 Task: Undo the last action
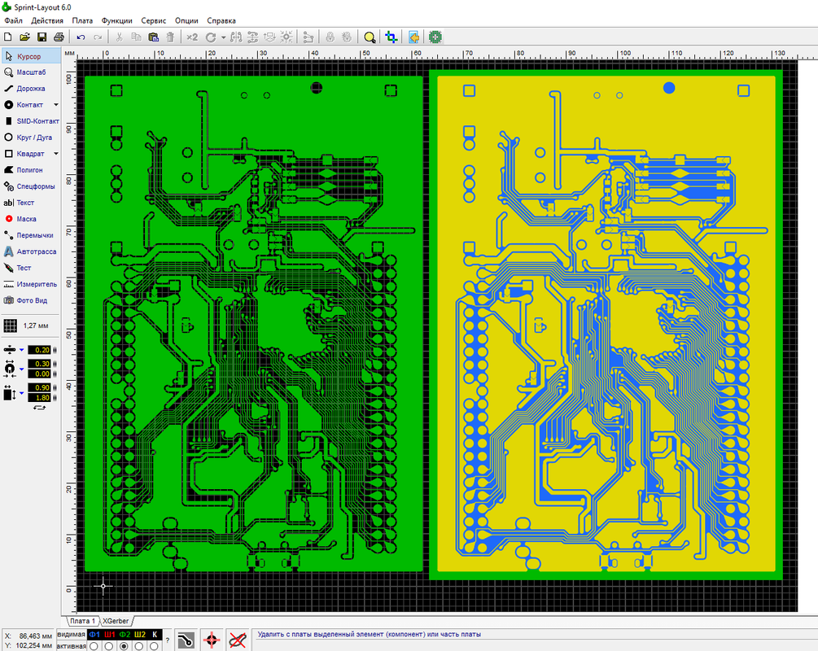(x=81, y=37)
